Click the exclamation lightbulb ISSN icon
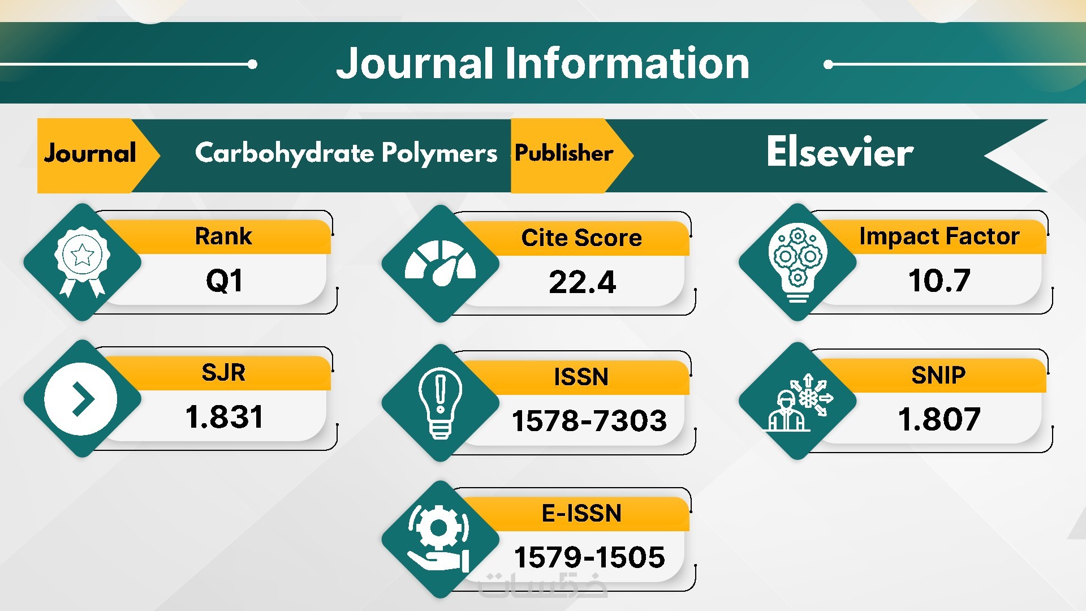This screenshot has width=1086, height=611. pos(440,402)
